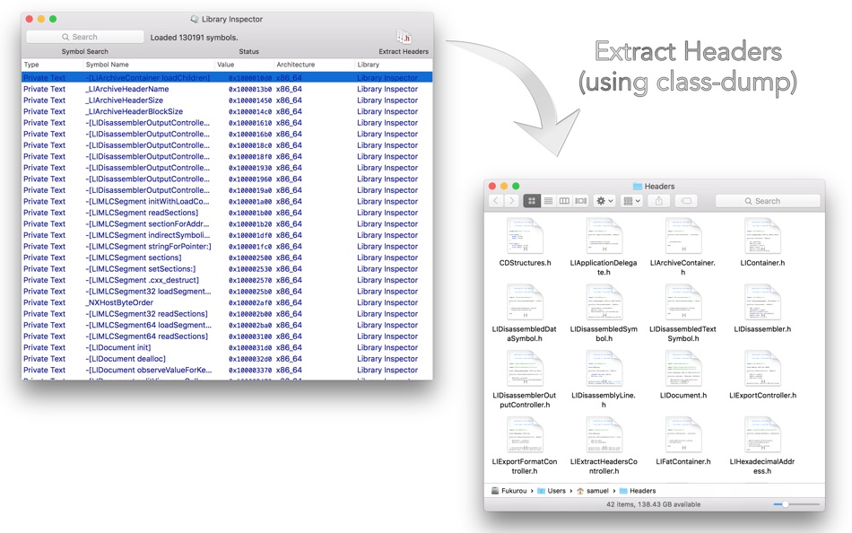Select the _NXHostByteOrder symbol row
Viewport: 852px width, 533px height.
227,302
